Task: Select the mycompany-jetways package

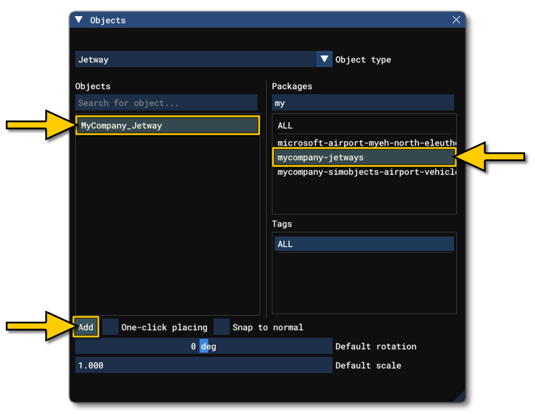Action: pos(364,157)
